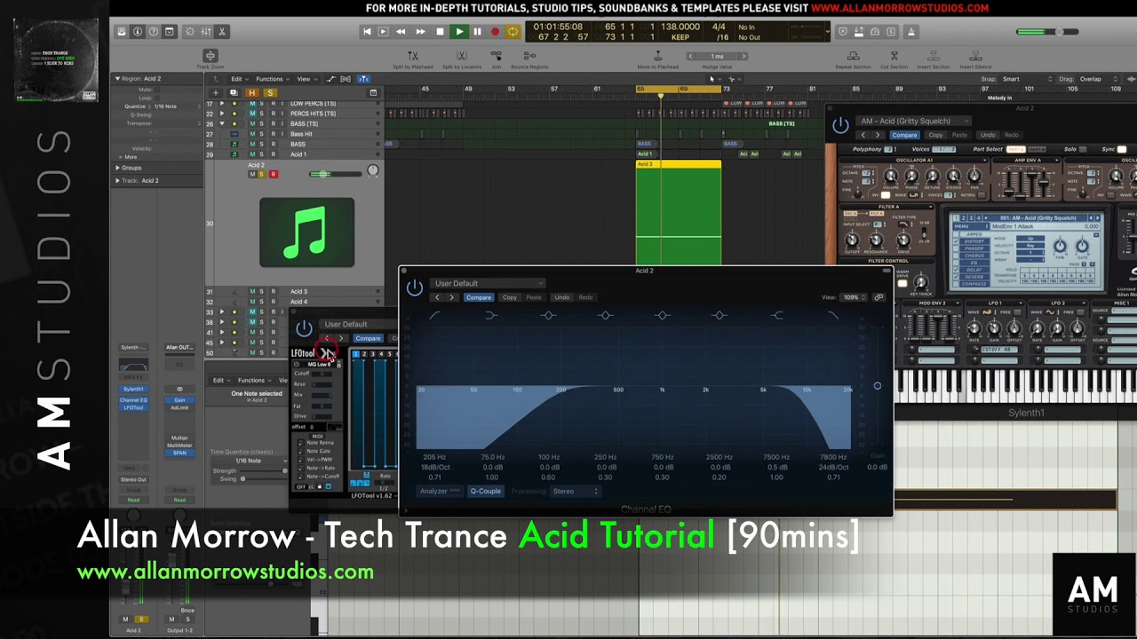Click Copy in the Channel EQ window
This screenshot has height=639, width=1137.
click(x=509, y=297)
